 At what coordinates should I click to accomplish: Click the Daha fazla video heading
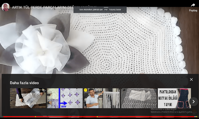click(x=24, y=83)
